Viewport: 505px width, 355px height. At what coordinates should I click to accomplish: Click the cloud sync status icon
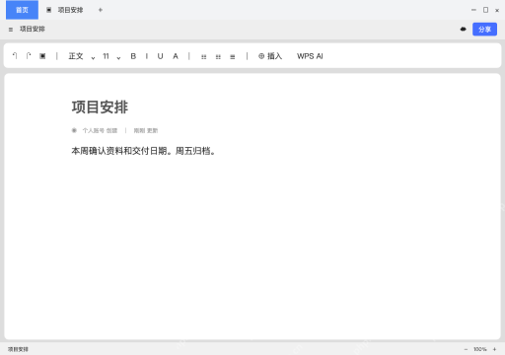pyautogui.click(x=464, y=30)
